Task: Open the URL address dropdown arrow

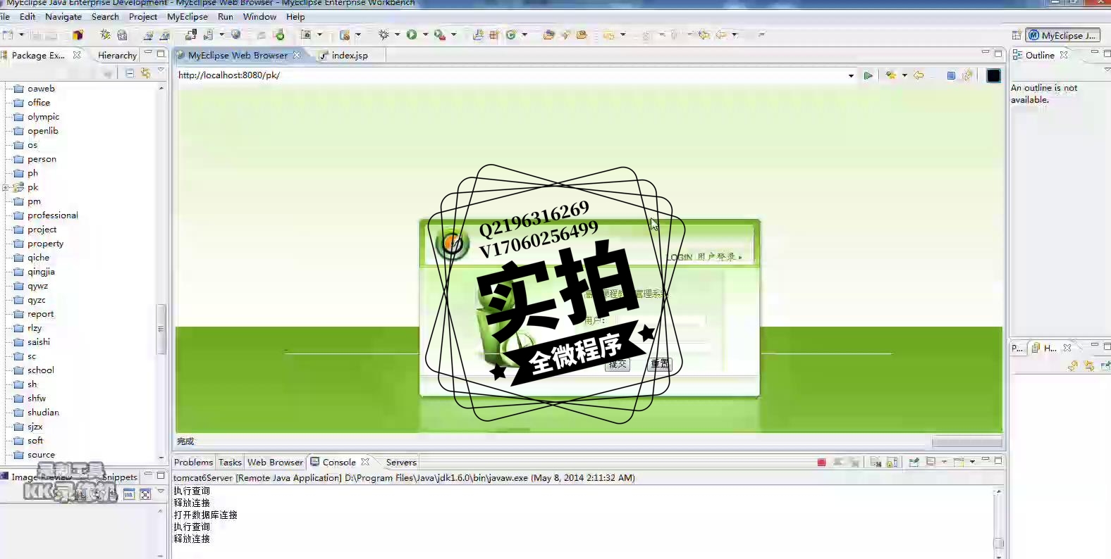Action: (851, 75)
